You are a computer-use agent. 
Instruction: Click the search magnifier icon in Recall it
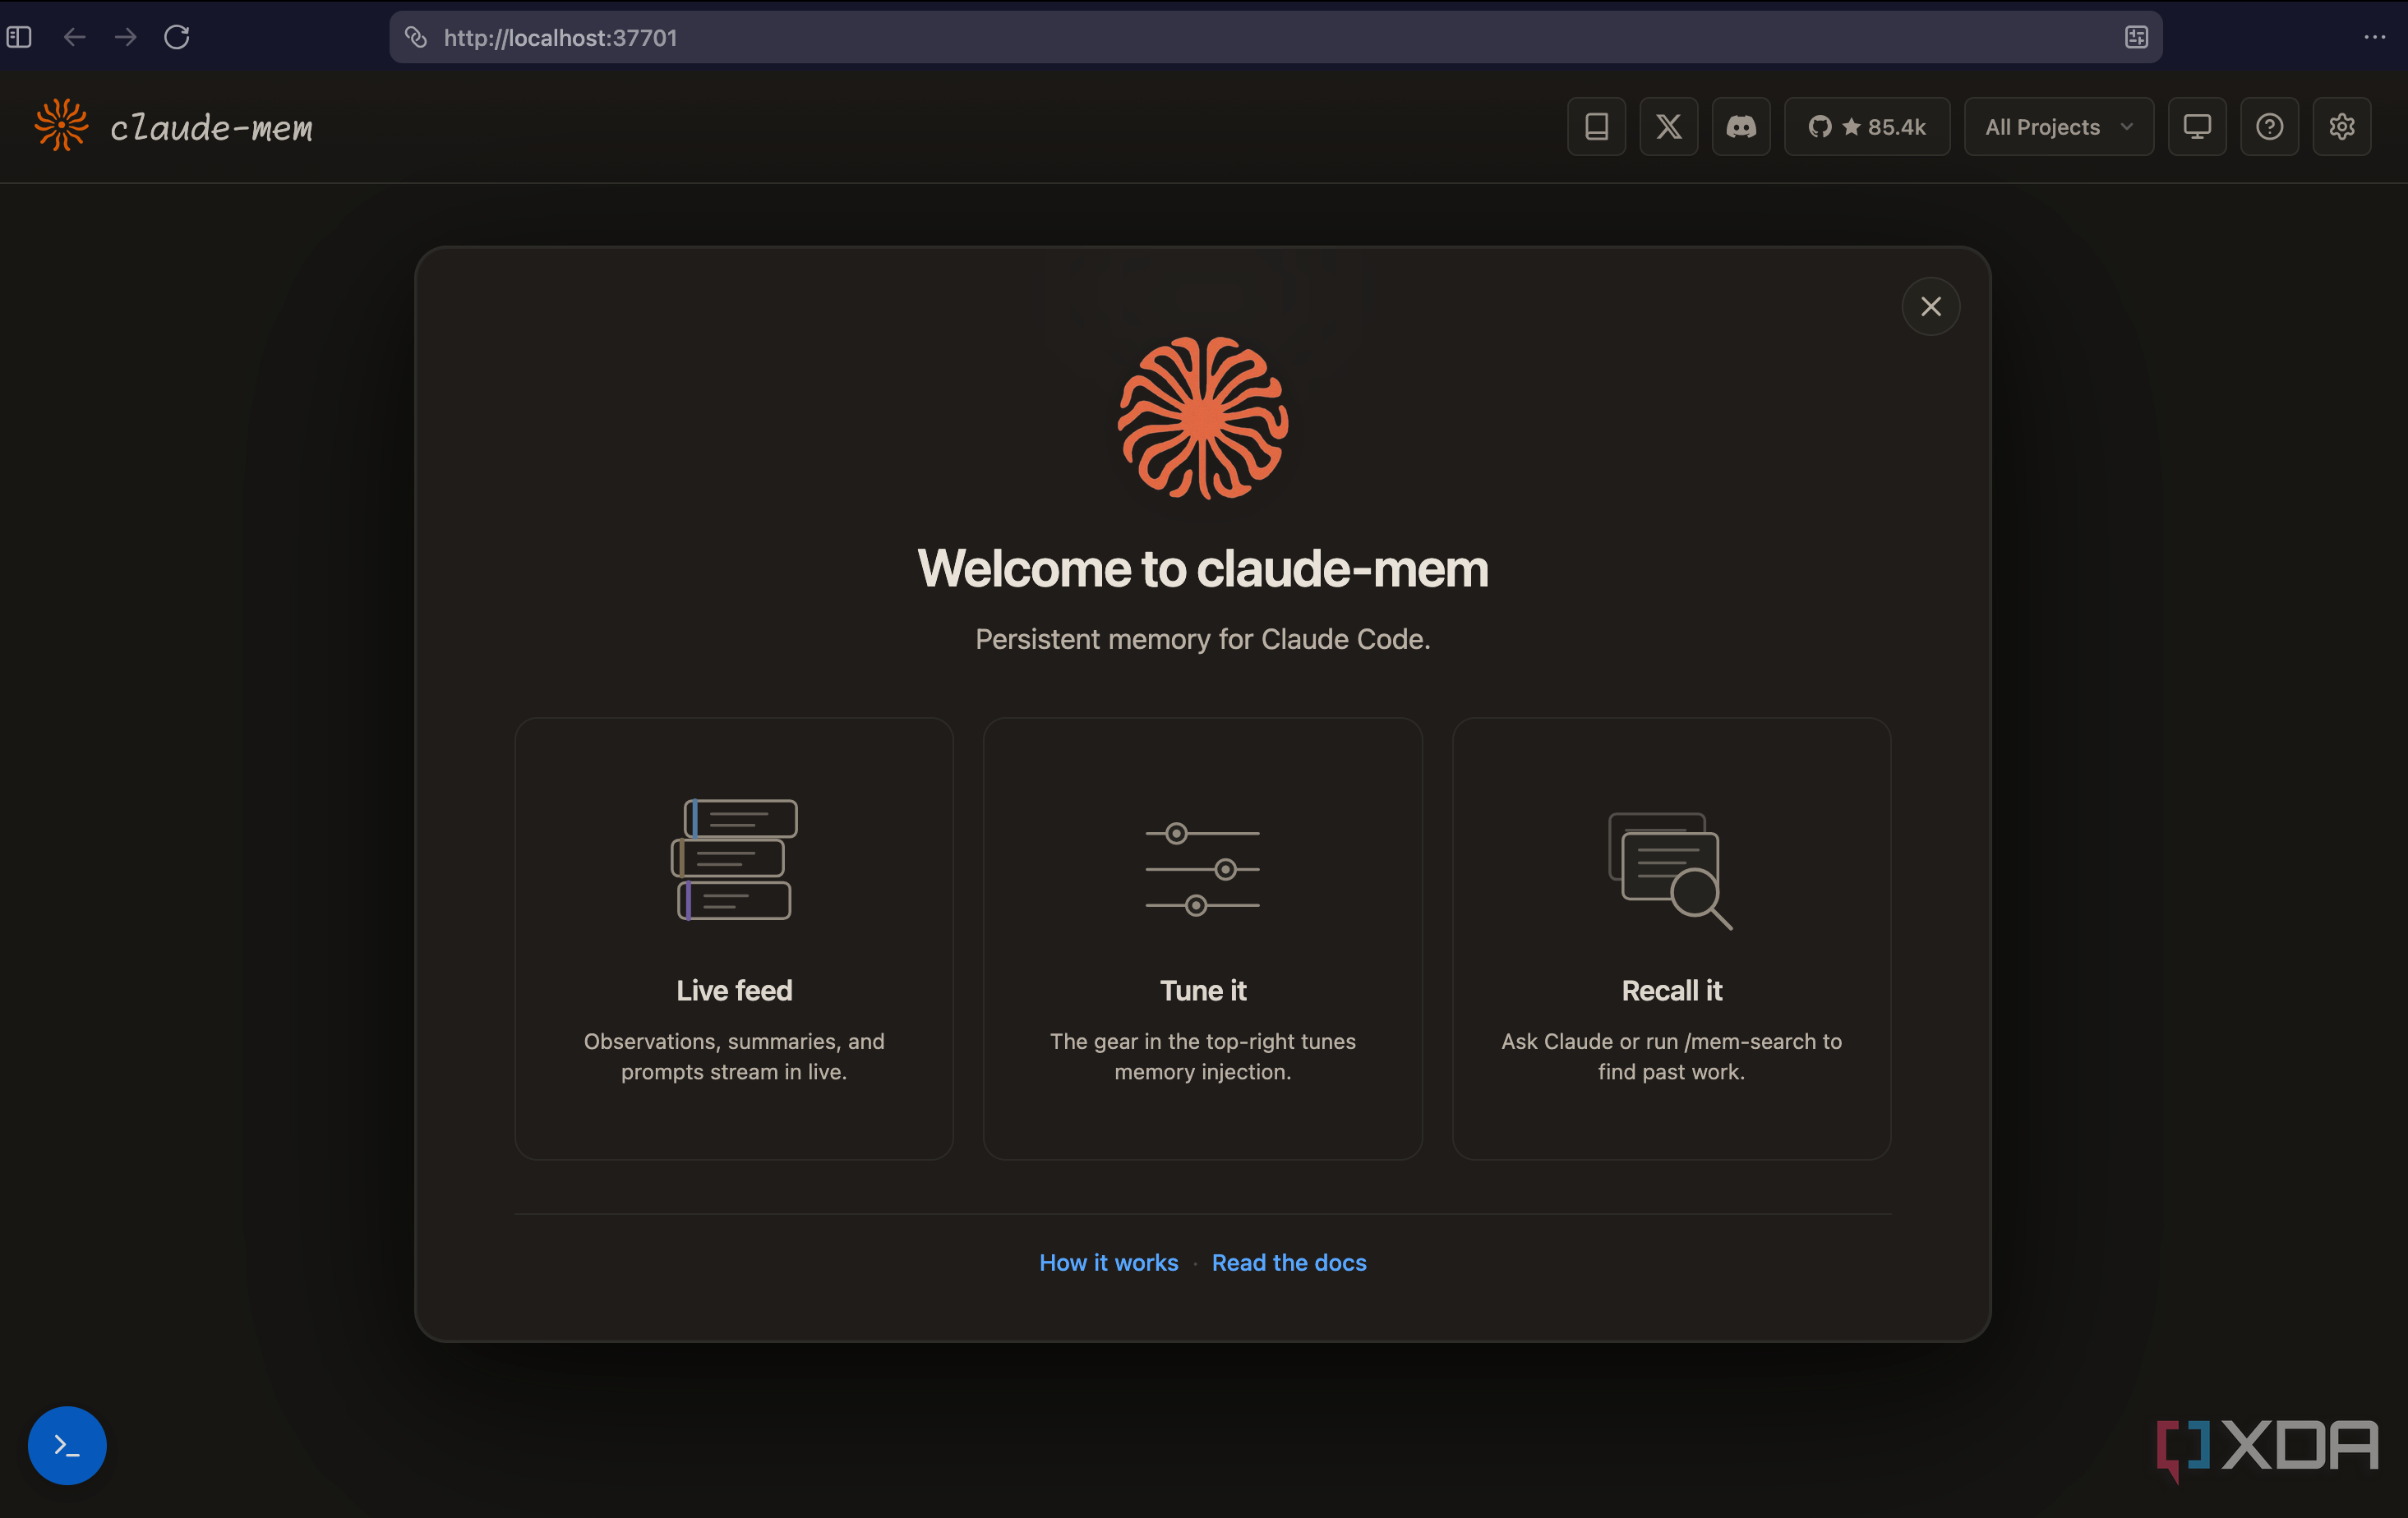(1671, 871)
